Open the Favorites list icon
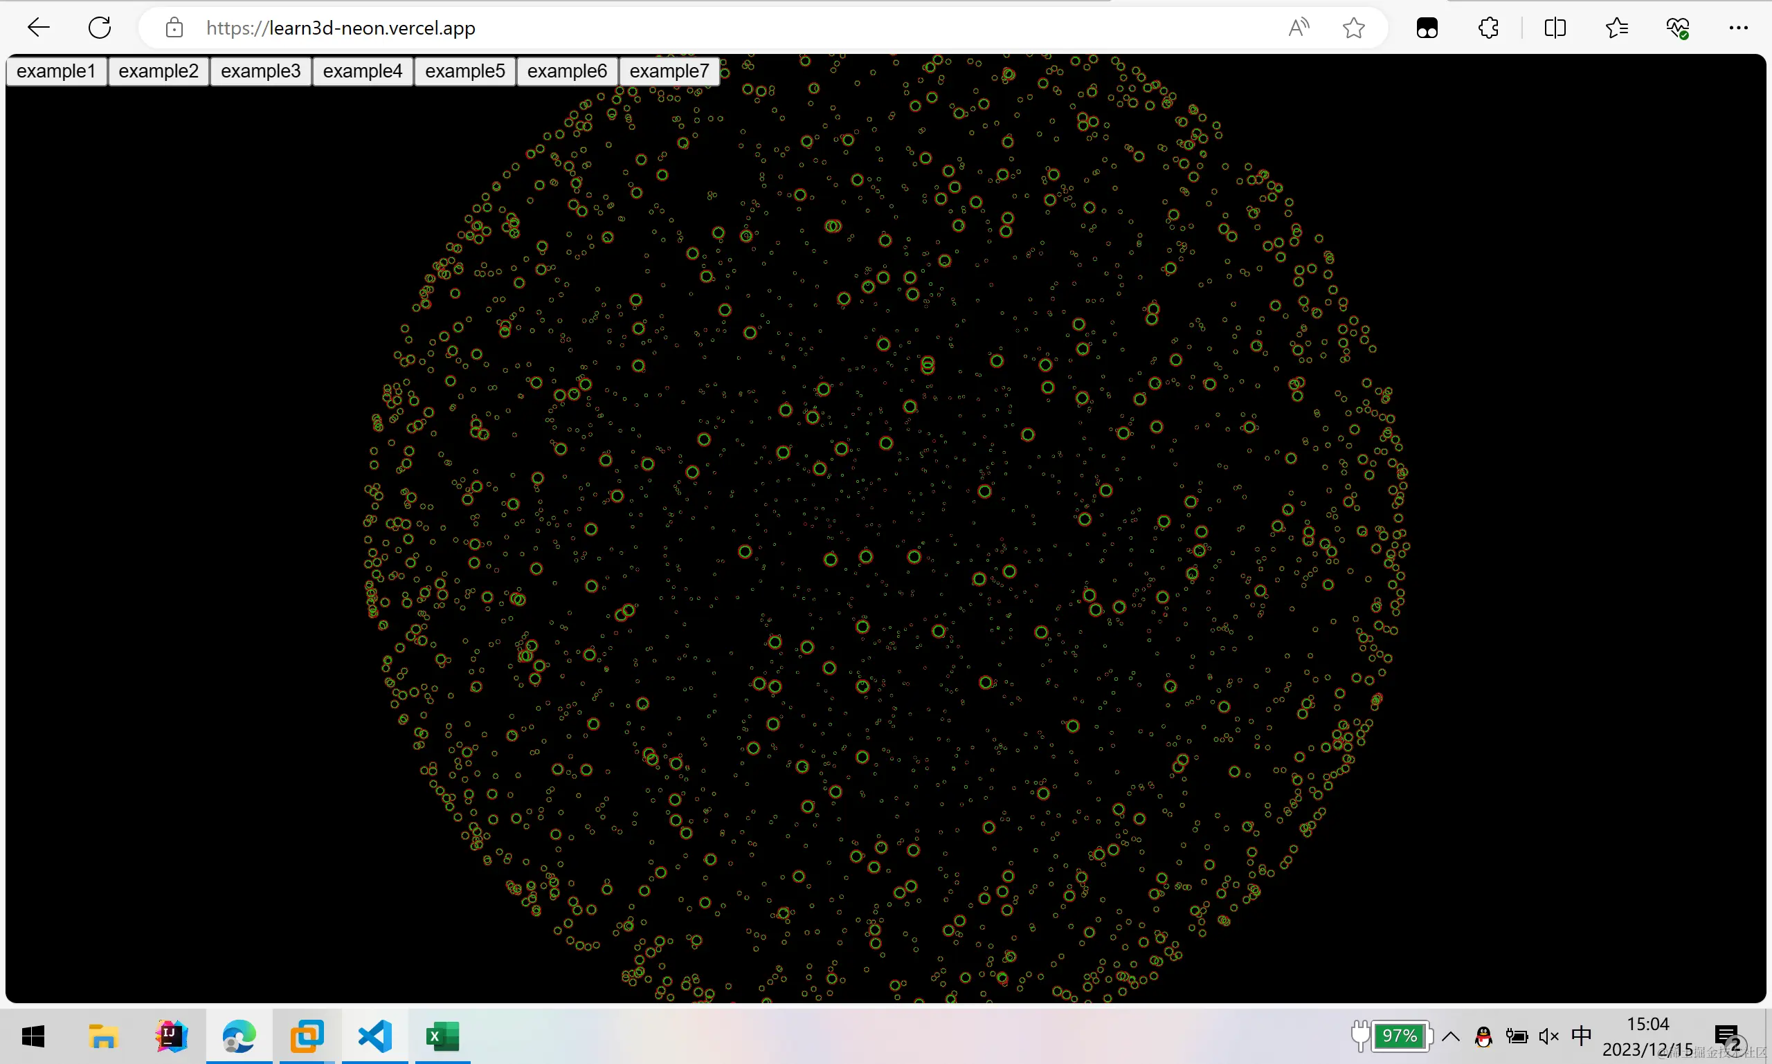This screenshot has width=1772, height=1064. coord(1616,28)
